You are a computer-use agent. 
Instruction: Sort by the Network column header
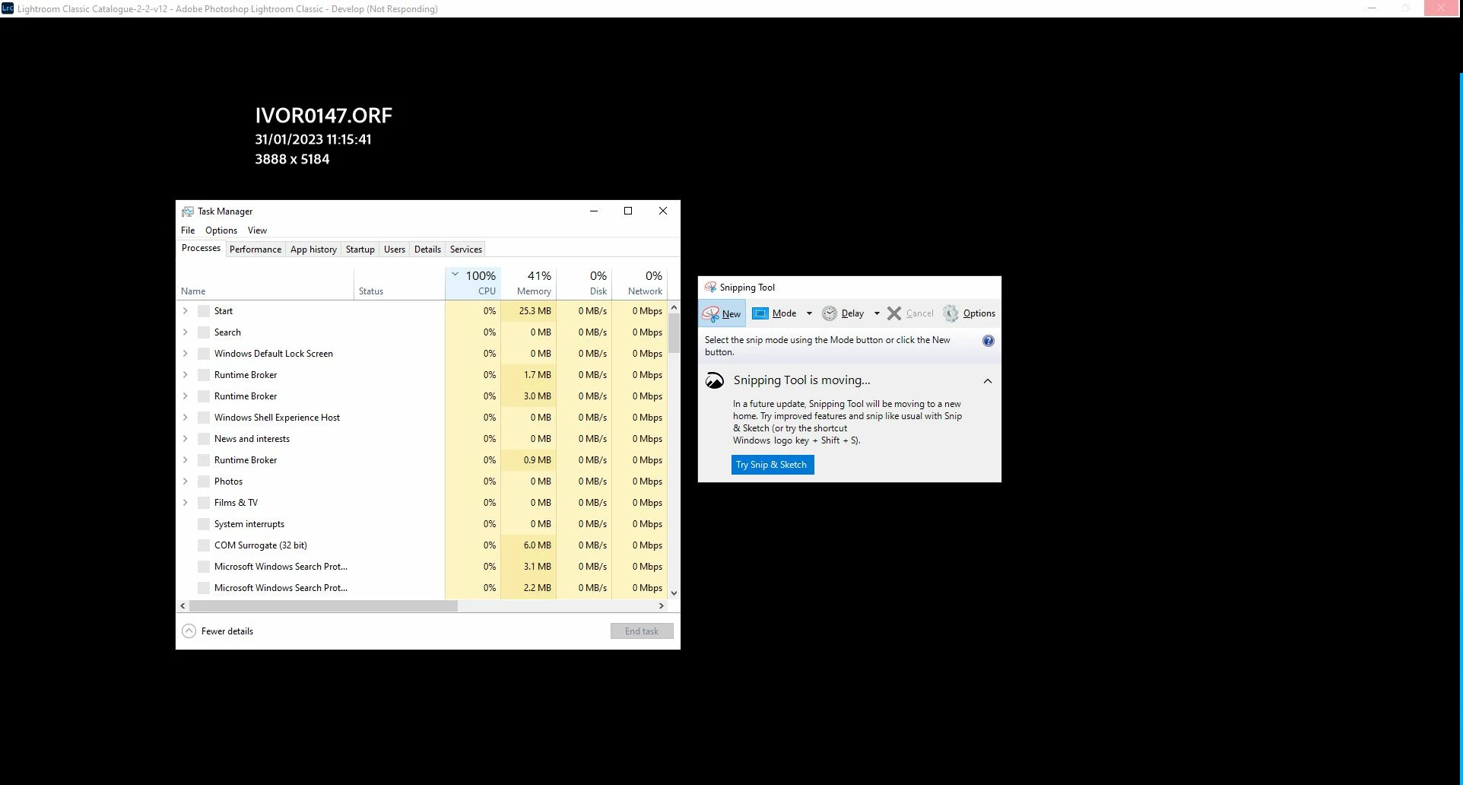(639, 283)
